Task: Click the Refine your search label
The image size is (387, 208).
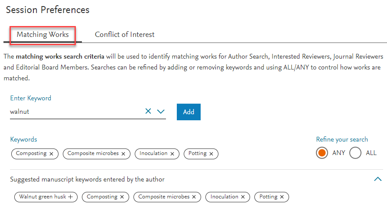Action: 342,139
